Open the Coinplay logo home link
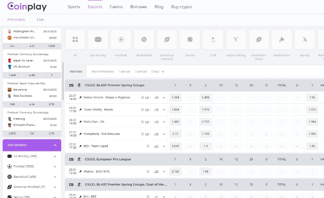Viewport: 324px width, 198px height. pyautogui.click(x=27, y=6)
